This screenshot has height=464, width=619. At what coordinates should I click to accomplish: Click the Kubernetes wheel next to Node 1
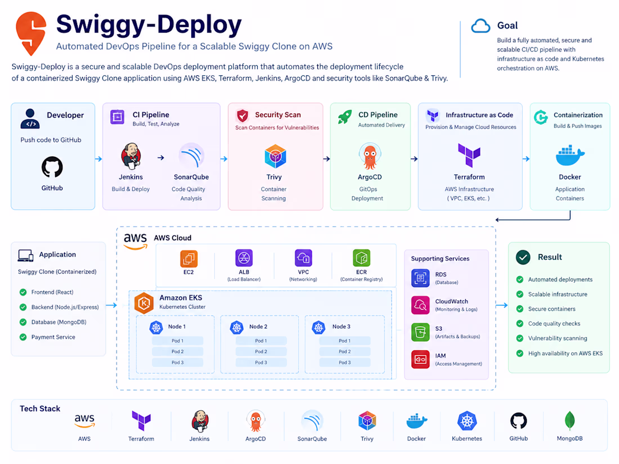(x=156, y=327)
